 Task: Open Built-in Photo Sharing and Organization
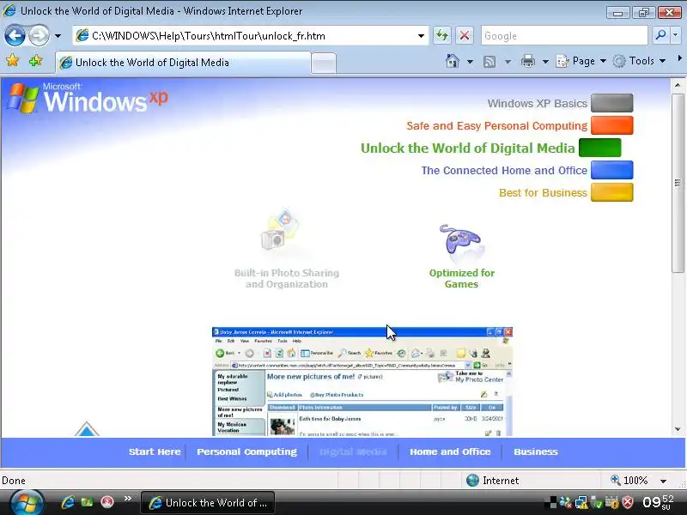coord(287,278)
